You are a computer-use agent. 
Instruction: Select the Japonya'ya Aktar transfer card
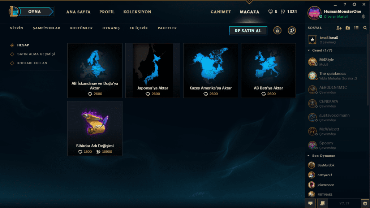tap(153, 70)
